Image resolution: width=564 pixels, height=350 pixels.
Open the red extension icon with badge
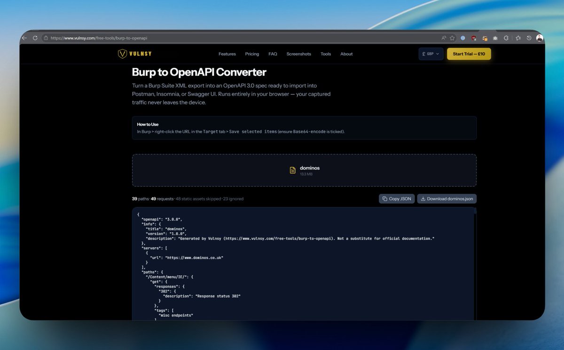[474, 38]
